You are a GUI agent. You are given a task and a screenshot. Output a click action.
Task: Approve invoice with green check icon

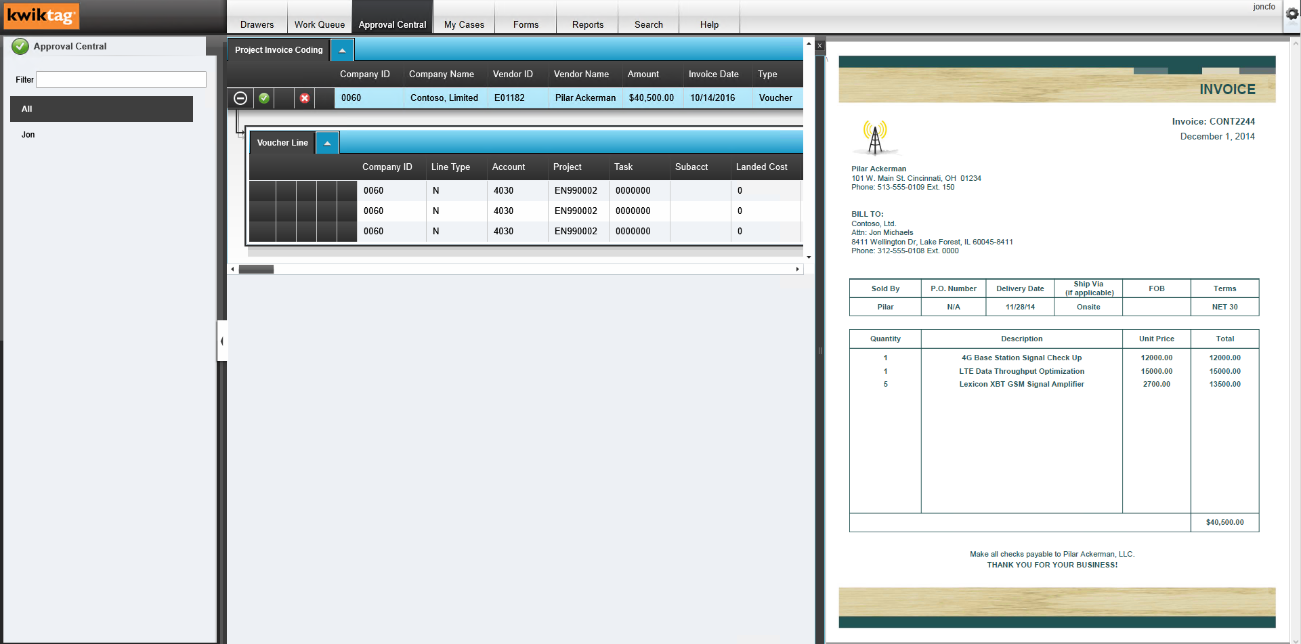(x=264, y=98)
